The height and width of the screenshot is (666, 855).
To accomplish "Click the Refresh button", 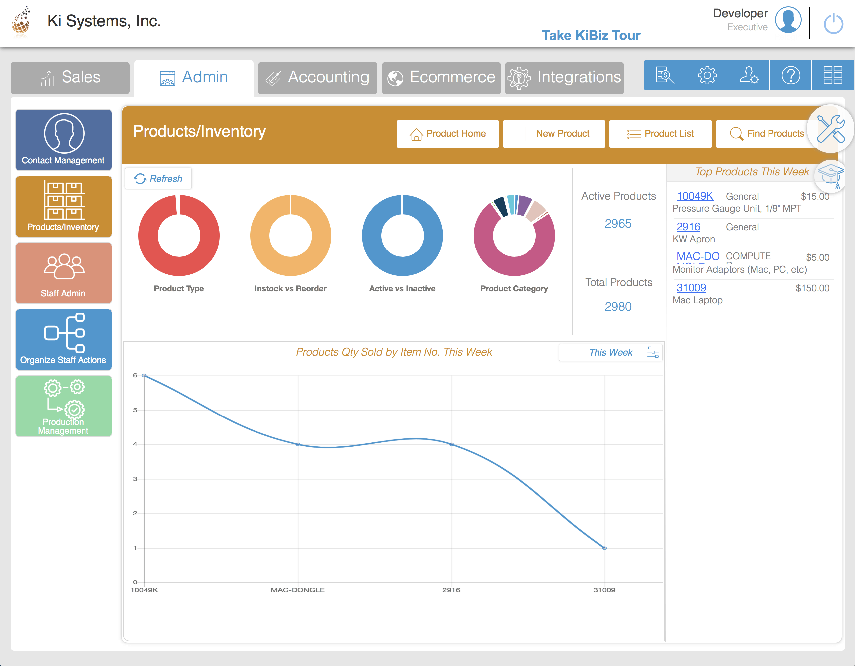I will coord(158,179).
